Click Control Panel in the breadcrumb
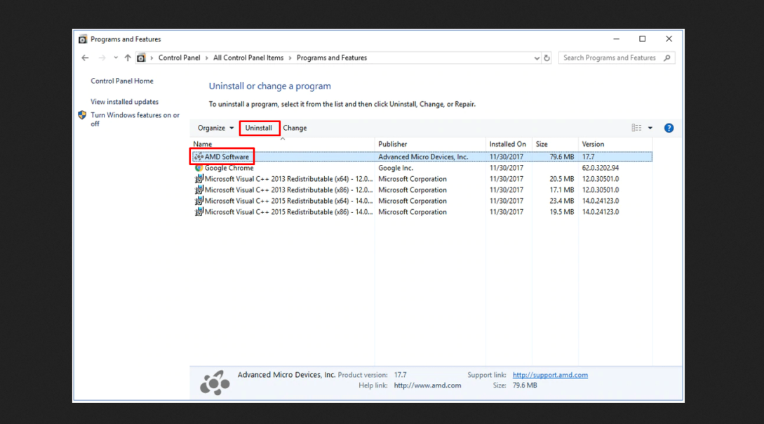764x424 pixels. click(180, 58)
